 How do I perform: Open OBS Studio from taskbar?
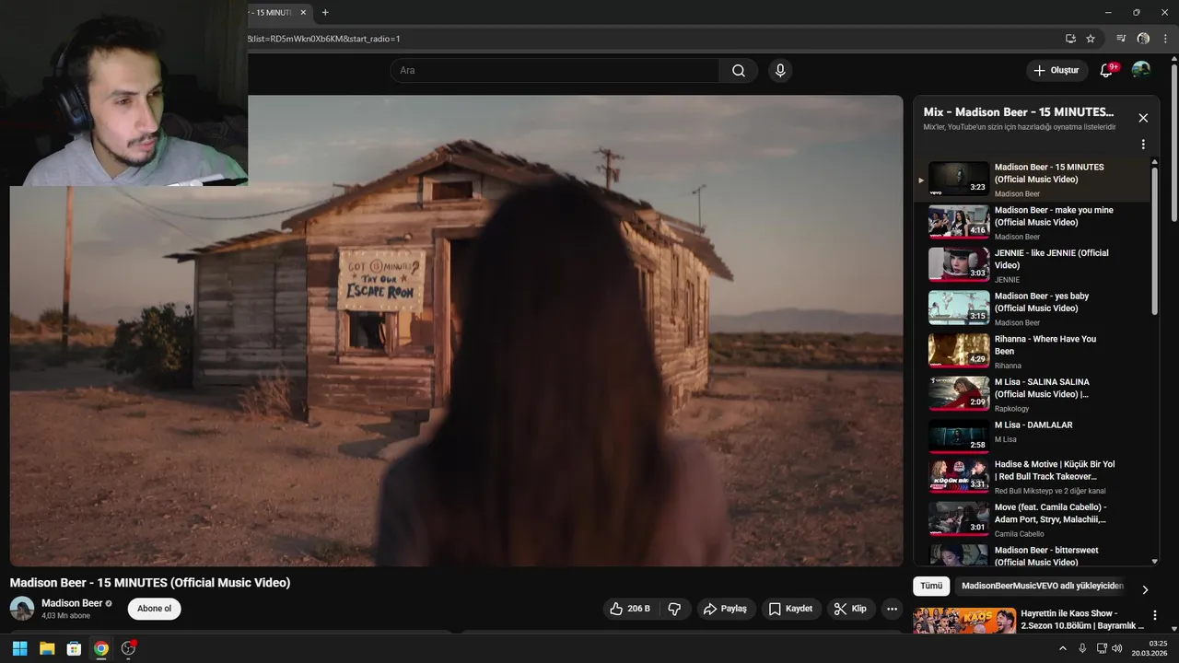[x=129, y=648]
